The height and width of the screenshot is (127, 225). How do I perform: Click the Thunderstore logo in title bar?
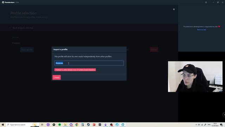[3, 2]
